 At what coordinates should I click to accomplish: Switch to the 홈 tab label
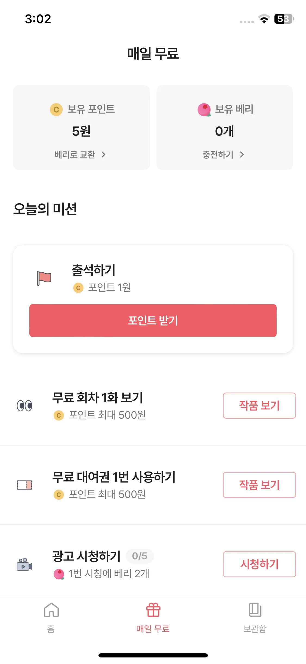tap(51, 629)
